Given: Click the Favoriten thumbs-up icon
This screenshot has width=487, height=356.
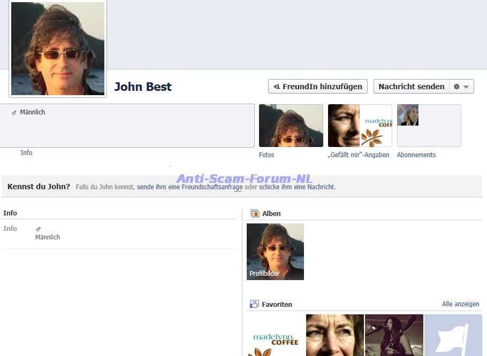Looking at the screenshot, I should [255, 304].
